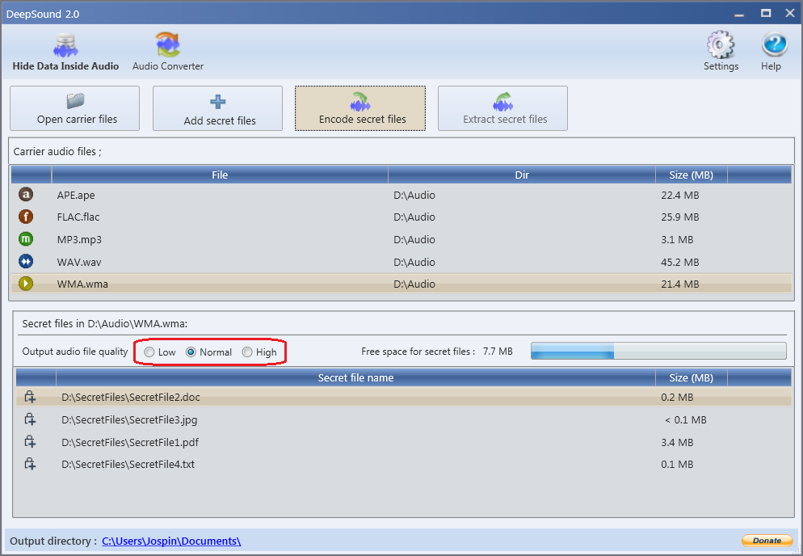Click the FLAC.flac file type icon
Screen dimensions: 803x556
[x=26, y=217]
